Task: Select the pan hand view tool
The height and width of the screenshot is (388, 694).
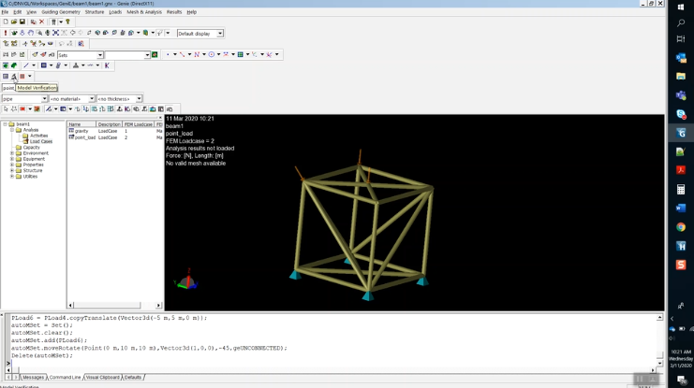Action: click(31, 33)
